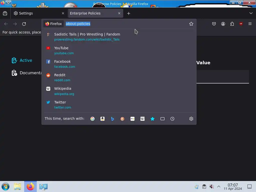Select the Enterprise Policies tab
The width and height of the screenshot is (256, 192).
coord(95,13)
